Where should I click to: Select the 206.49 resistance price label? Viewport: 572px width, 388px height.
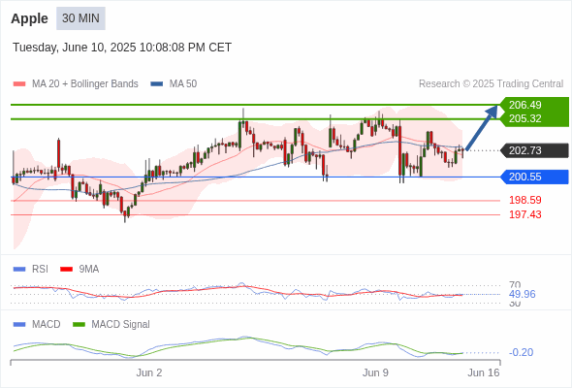tap(524, 105)
